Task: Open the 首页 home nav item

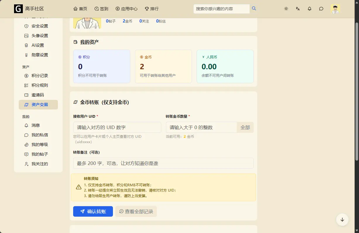Action: click(x=80, y=9)
